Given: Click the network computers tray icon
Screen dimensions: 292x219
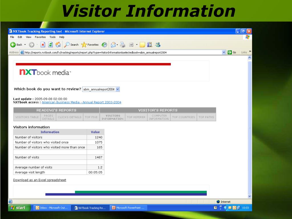Looking at the screenshot, I should coord(238,208).
